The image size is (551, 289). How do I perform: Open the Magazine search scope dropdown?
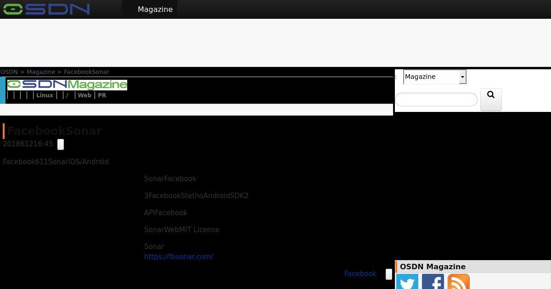[x=435, y=77]
